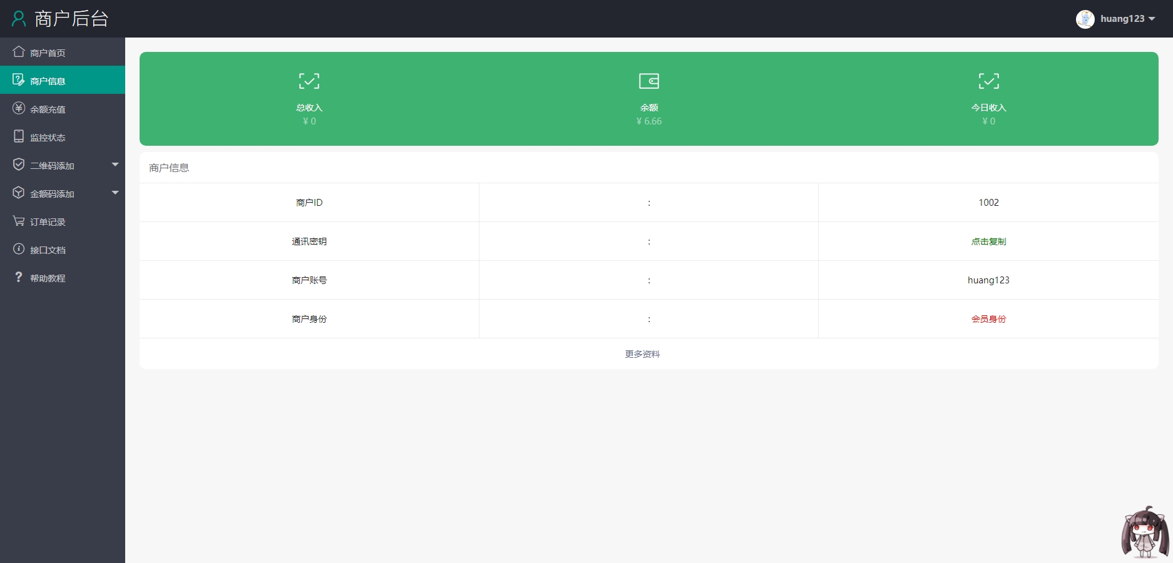Click the 商户信息 panel heading
This screenshot has height=563, width=1173.
tap(169, 168)
